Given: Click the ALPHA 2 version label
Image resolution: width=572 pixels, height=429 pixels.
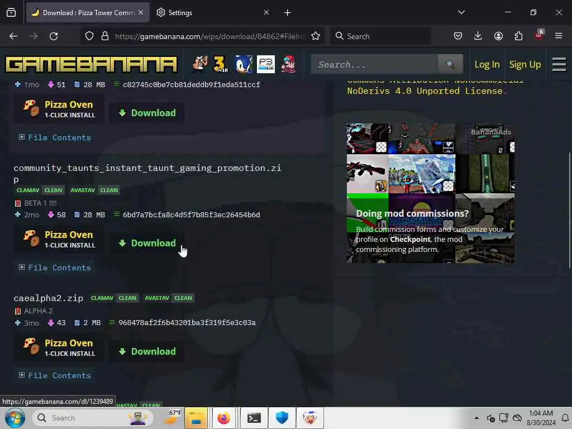Looking at the screenshot, I should 38,311.
